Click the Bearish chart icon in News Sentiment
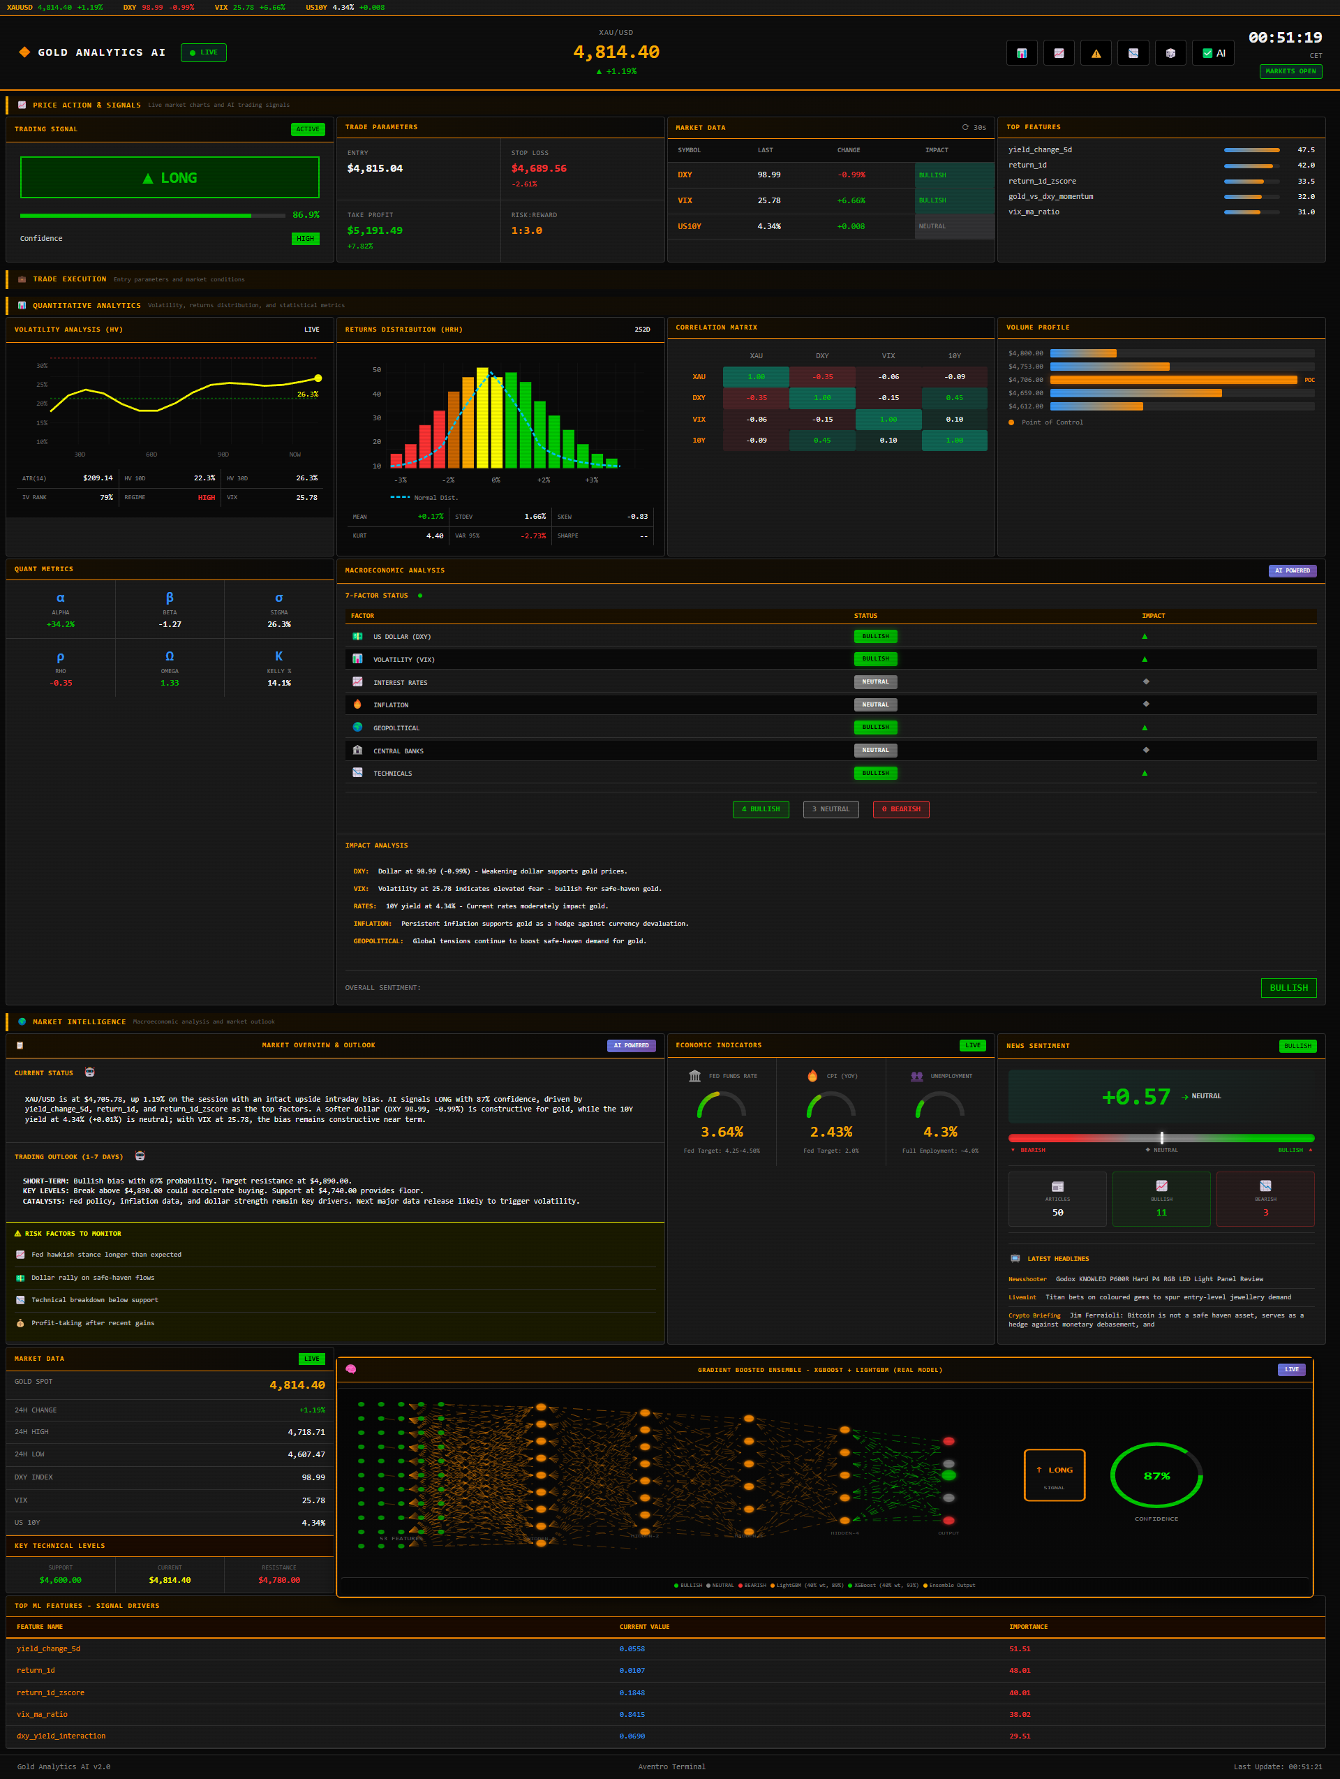 pos(1265,1186)
